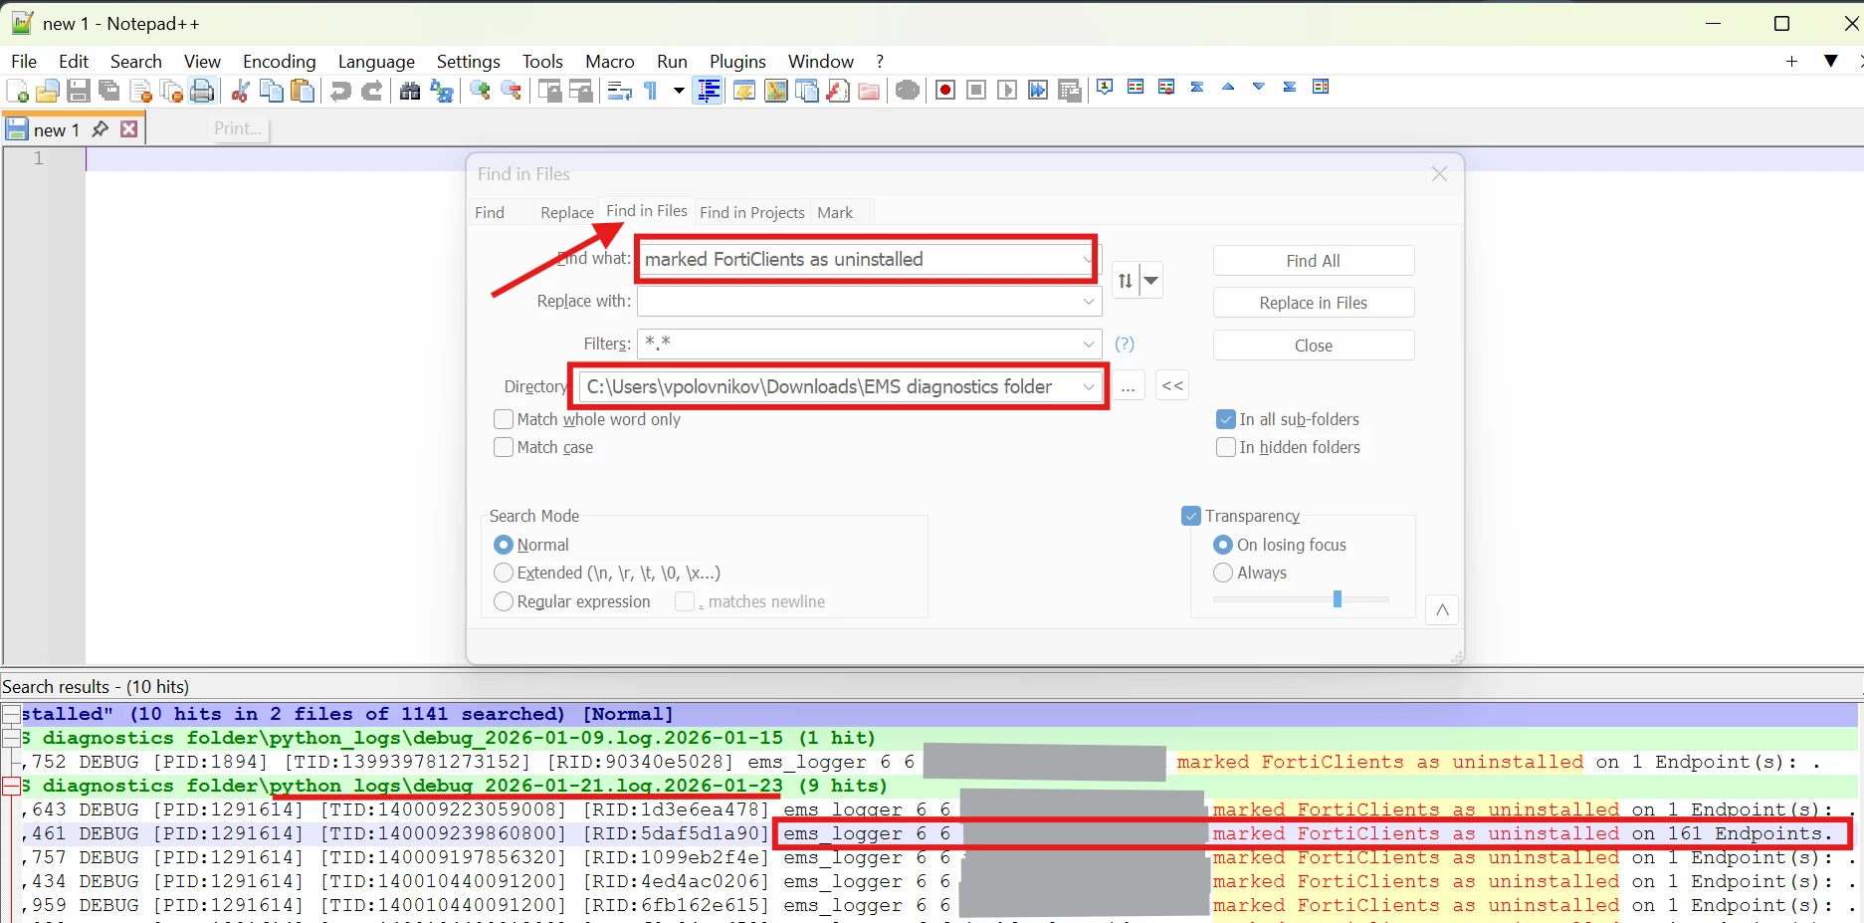Select Extended search mode
Viewport: 1864px width, 923px height.
coord(504,573)
